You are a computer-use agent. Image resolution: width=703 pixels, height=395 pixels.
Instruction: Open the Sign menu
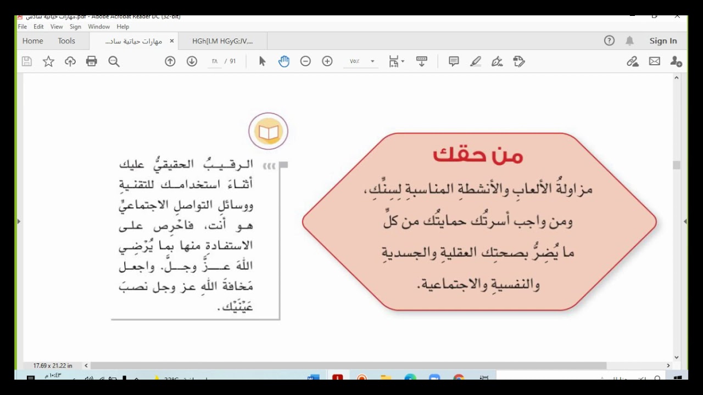(x=75, y=26)
